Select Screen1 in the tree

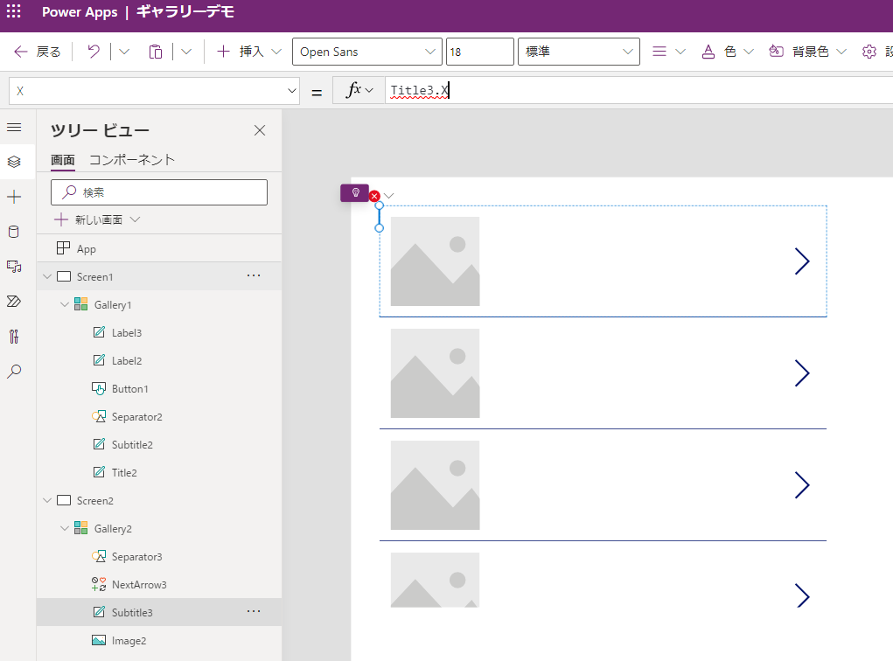pos(94,276)
